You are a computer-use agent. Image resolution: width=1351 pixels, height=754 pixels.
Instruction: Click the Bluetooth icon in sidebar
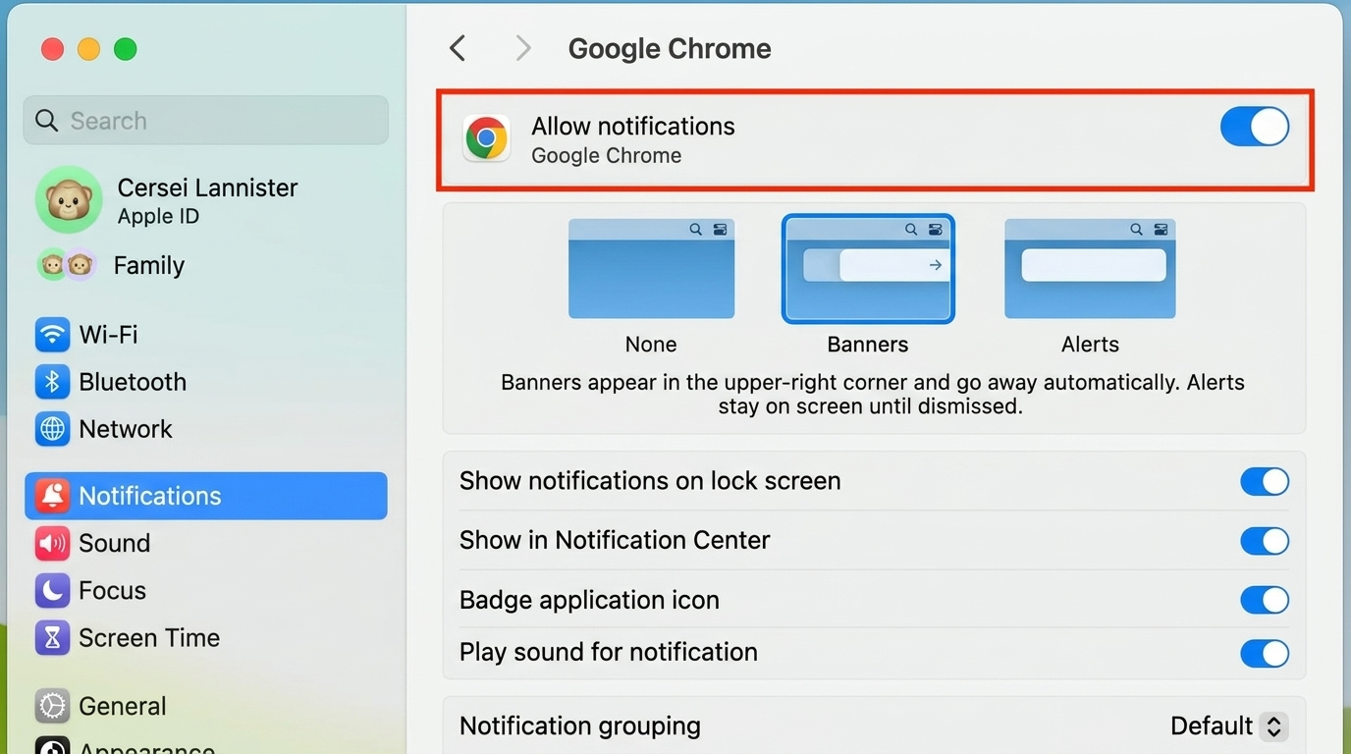point(52,382)
